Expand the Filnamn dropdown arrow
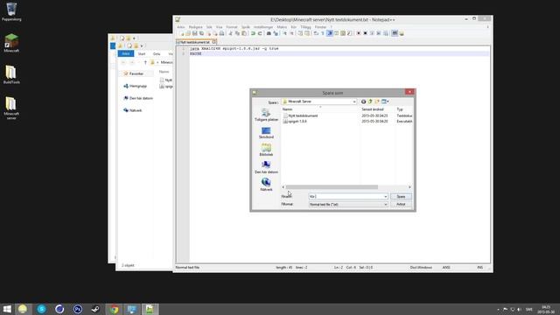 tap(385, 196)
